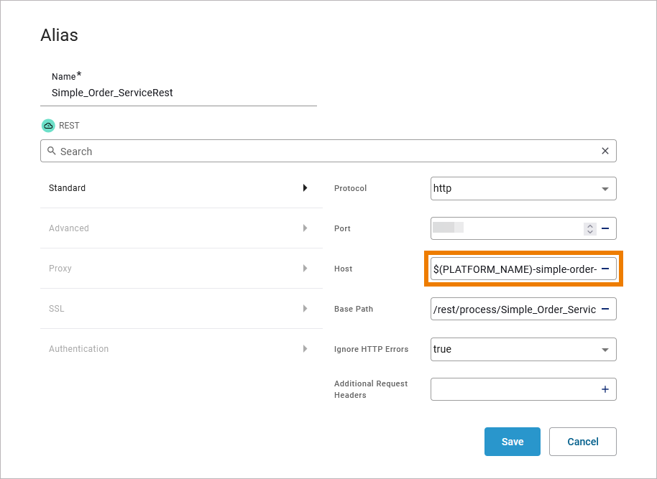This screenshot has width=657, height=479.
Task: Save the alias settings
Action: [513, 442]
